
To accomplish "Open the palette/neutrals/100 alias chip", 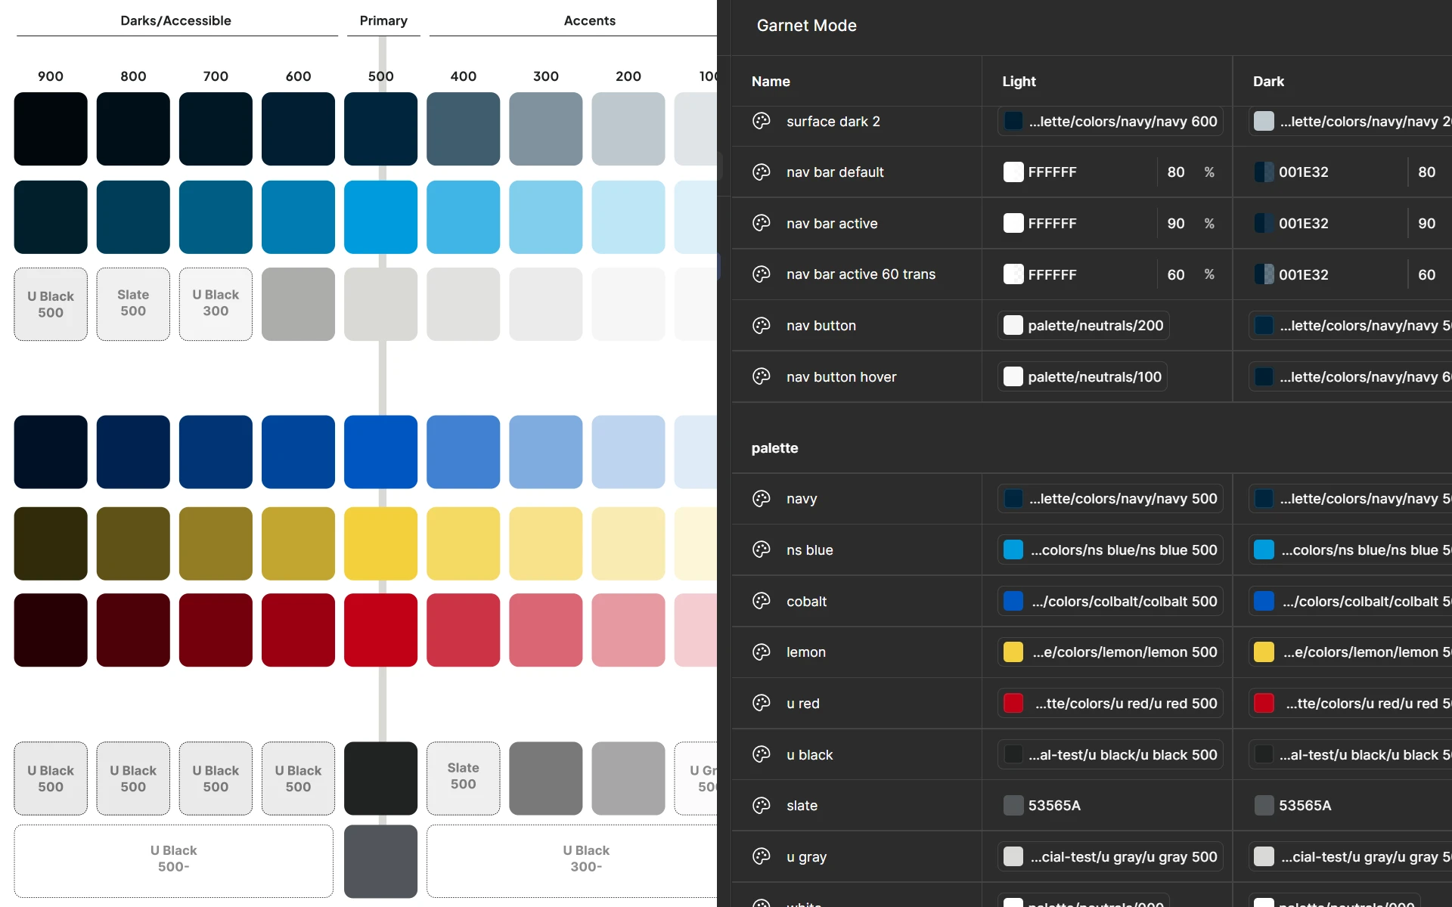I will [x=1082, y=376].
